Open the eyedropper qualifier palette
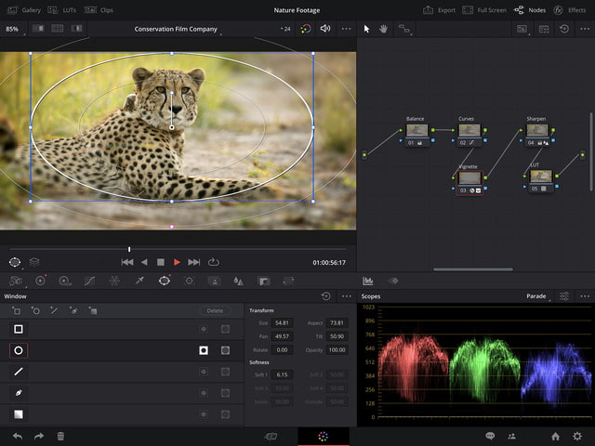The width and height of the screenshot is (595, 446). (x=139, y=280)
